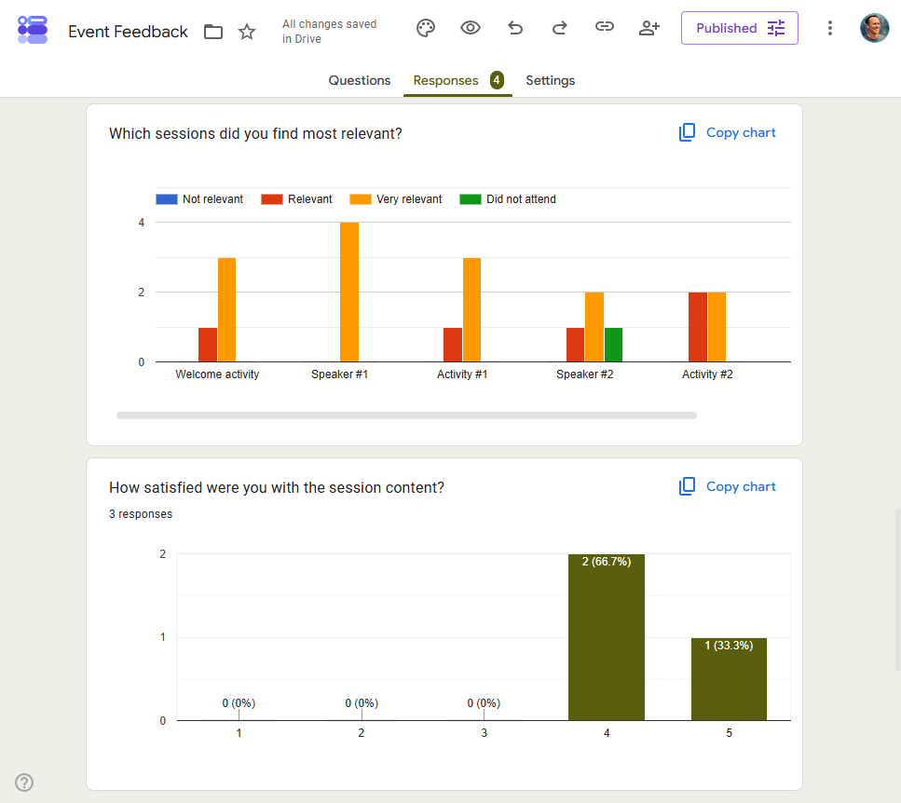Undo the last change
This screenshot has width=901, height=803.
(x=515, y=28)
